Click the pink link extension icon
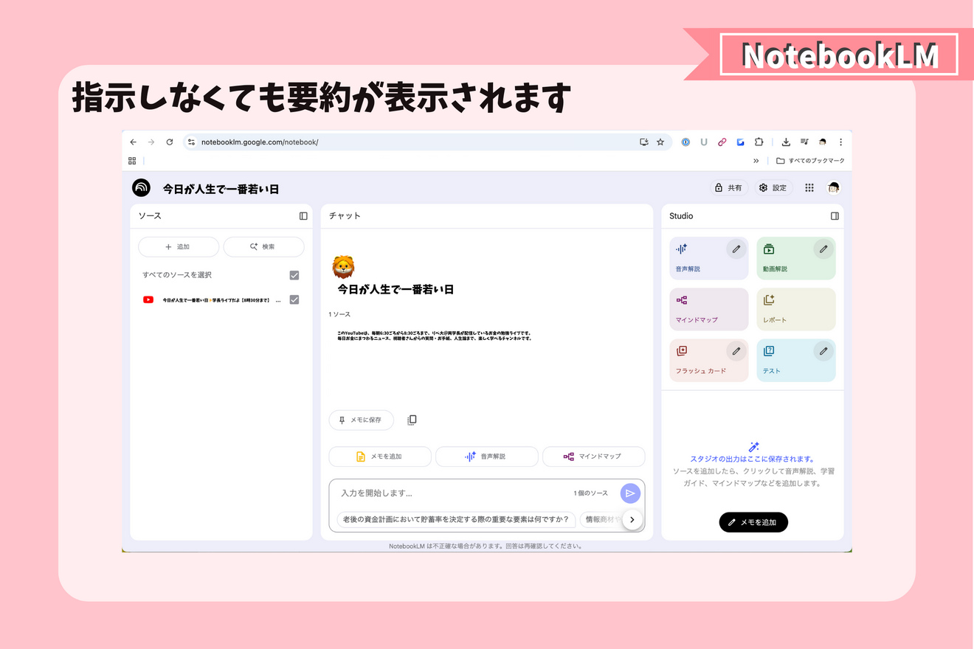Viewport: 974px width, 649px height. (722, 142)
